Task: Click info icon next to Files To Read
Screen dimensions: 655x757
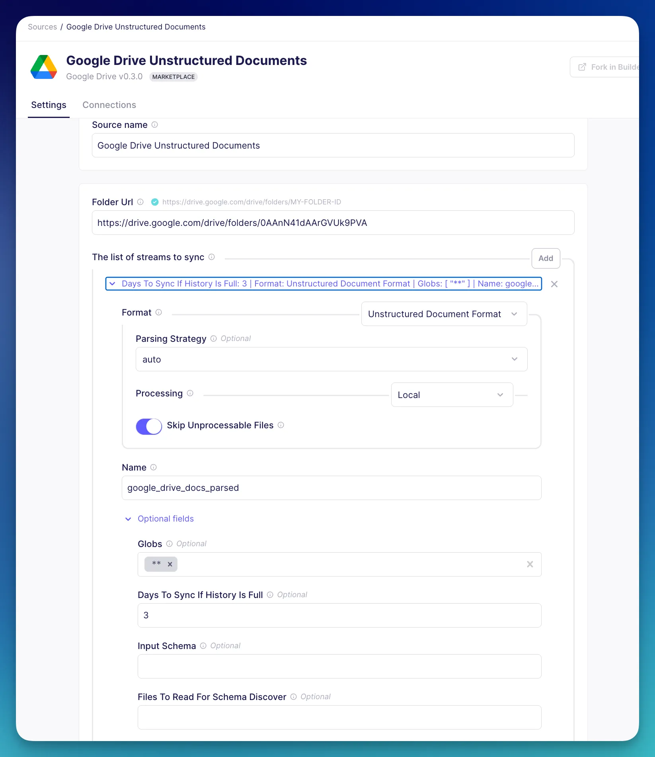Action: click(294, 697)
